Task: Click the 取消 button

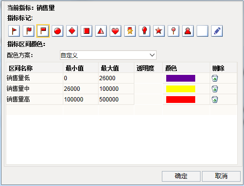Action: pyautogui.click(x=221, y=176)
